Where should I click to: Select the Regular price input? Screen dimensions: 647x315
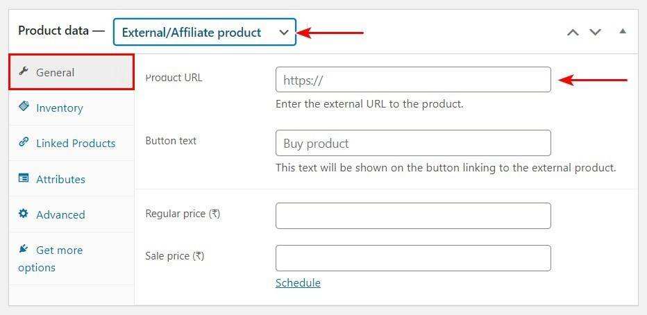[413, 216]
